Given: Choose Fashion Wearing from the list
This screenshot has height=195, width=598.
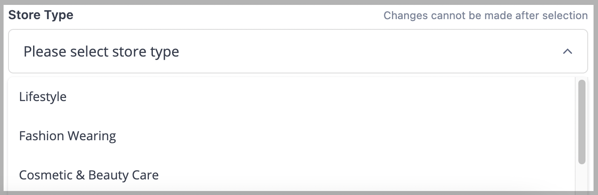Looking at the screenshot, I should pos(291,136).
